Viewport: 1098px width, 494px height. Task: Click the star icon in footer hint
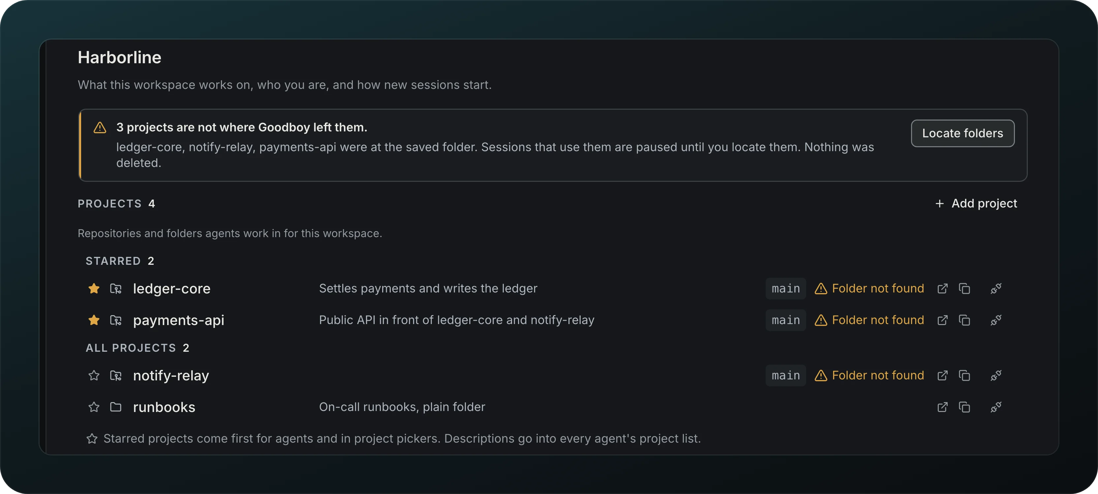(92, 438)
